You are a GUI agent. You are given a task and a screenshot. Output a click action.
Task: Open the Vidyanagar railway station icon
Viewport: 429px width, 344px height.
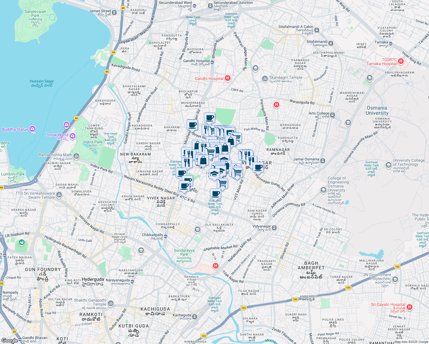[274, 228]
